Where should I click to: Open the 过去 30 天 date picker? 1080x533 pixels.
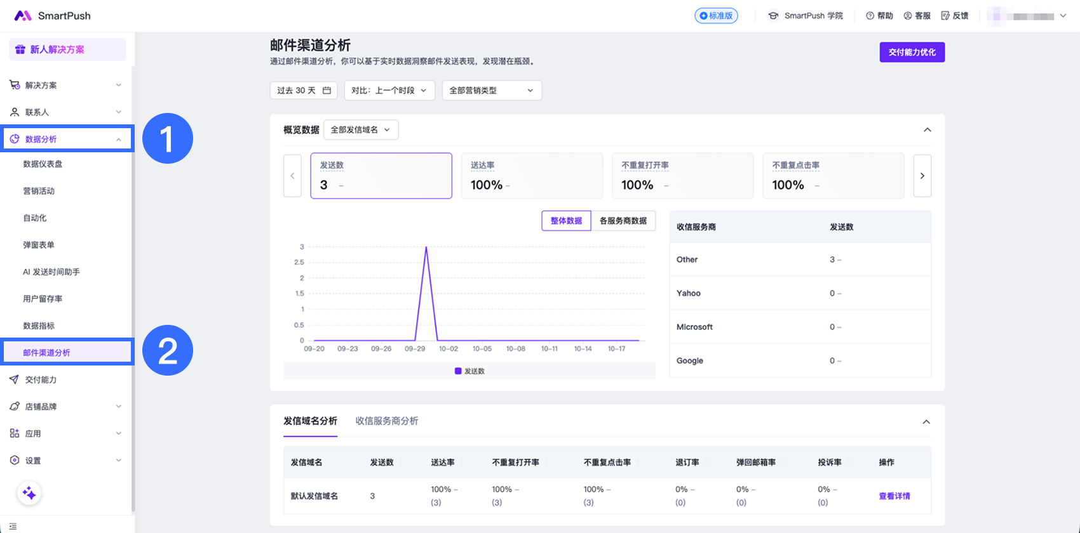coord(304,90)
